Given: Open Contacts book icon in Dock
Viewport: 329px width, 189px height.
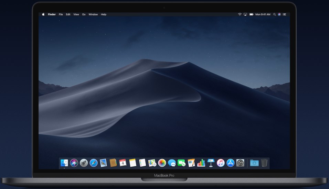Looking at the screenshot, I should tap(113, 163).
